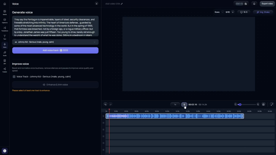Image resolution: width=276 pixels, height=155 pixels.
Task: Change the 1x playback speed
Action: [x=175, y=105]
